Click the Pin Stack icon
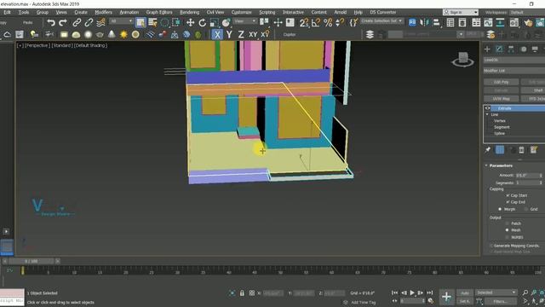 (488, 150)
